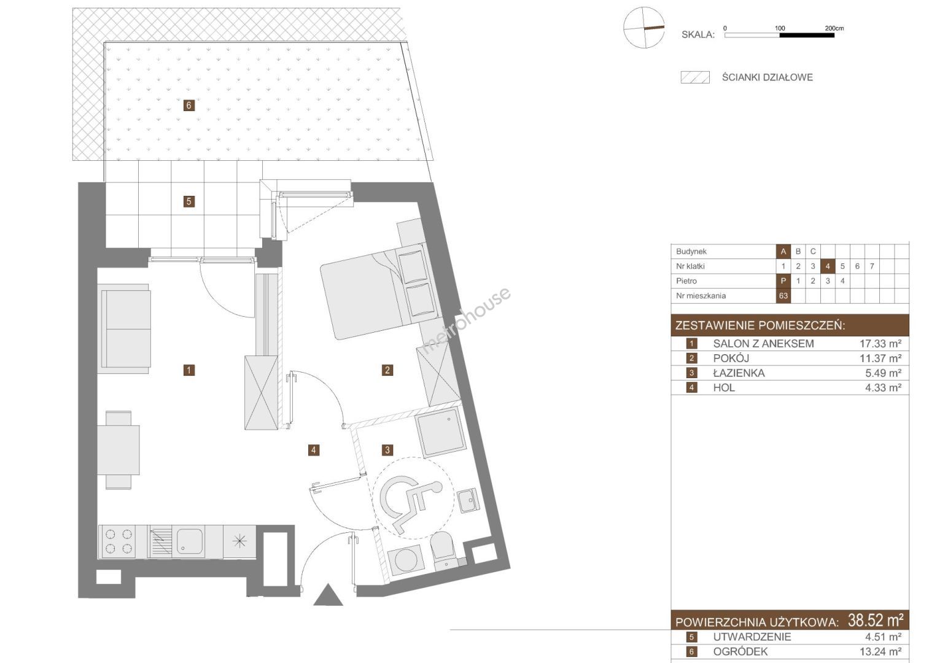Click the metrohouse watermark text
Viewport: 937px width, 663px height.
[x=467, y=320]
